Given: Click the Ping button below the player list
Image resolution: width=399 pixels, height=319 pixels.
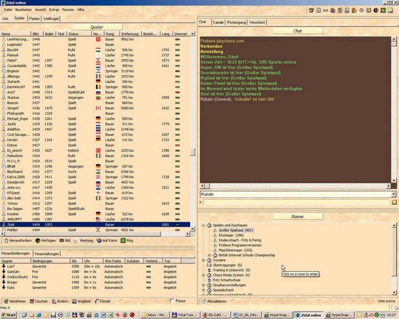Looking at the screenshot, I should (127, 240).
